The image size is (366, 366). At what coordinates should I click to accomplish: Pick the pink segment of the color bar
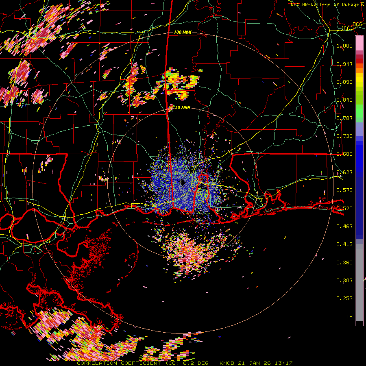pyautogui.click(x=359, y=44)
